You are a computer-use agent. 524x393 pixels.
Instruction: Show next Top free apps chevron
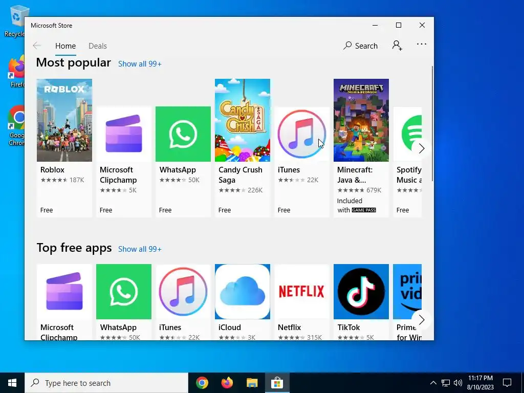[421, 320]
